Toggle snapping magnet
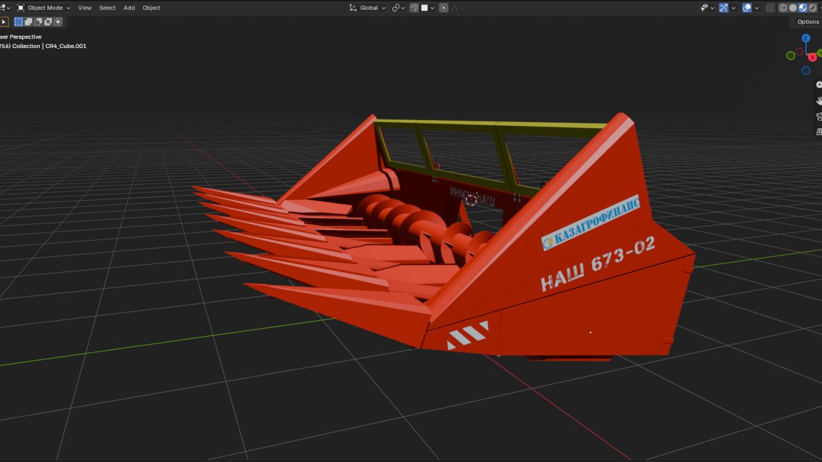The height and width of the screenshot is (462, 822). 414,8
